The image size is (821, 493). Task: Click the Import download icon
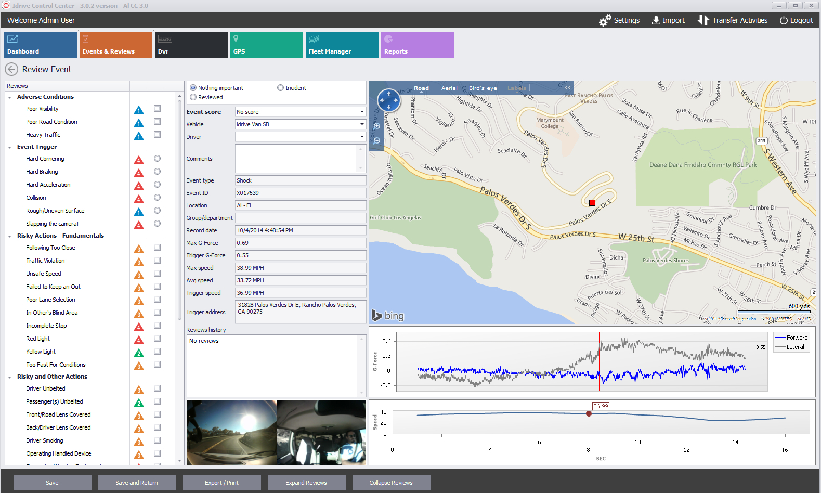(x=656, y=20)
